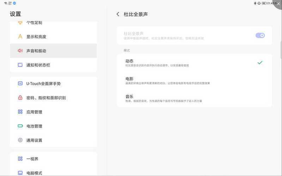Image resolution: width=282 pixels, height=176 pixels.
Task: Click the 通用设置 gear icon
Action: [x=20, y=140]
